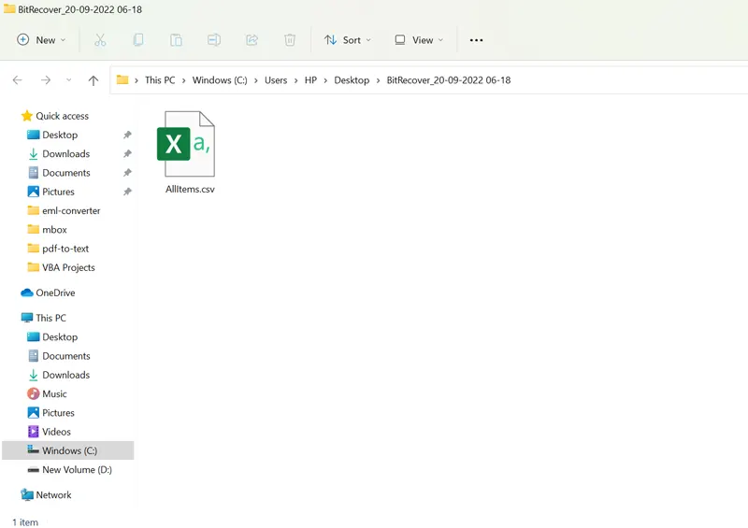This screenshot has width=748, height=528.
Task: Click Desktop in the address bar path
Action: (x=352, y=80)
